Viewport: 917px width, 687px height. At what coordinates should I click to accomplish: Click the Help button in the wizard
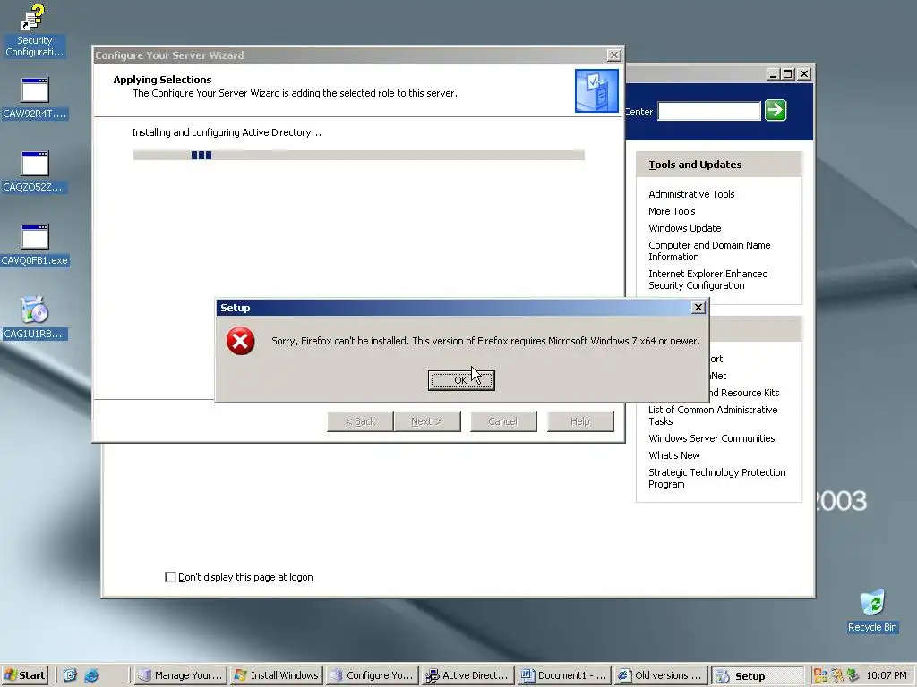pos(580,422)
